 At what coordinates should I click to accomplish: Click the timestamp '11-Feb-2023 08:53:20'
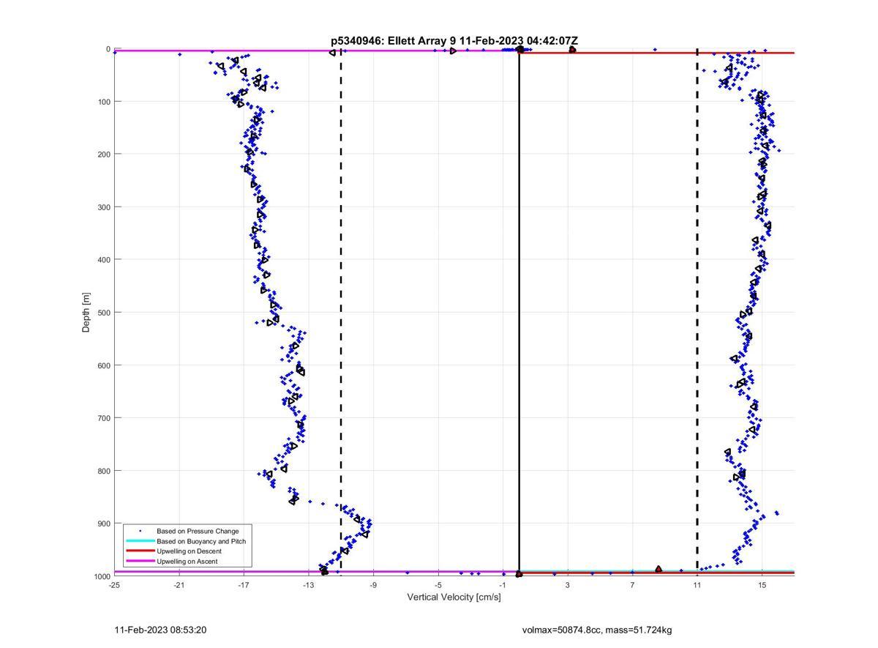(160, 630)
